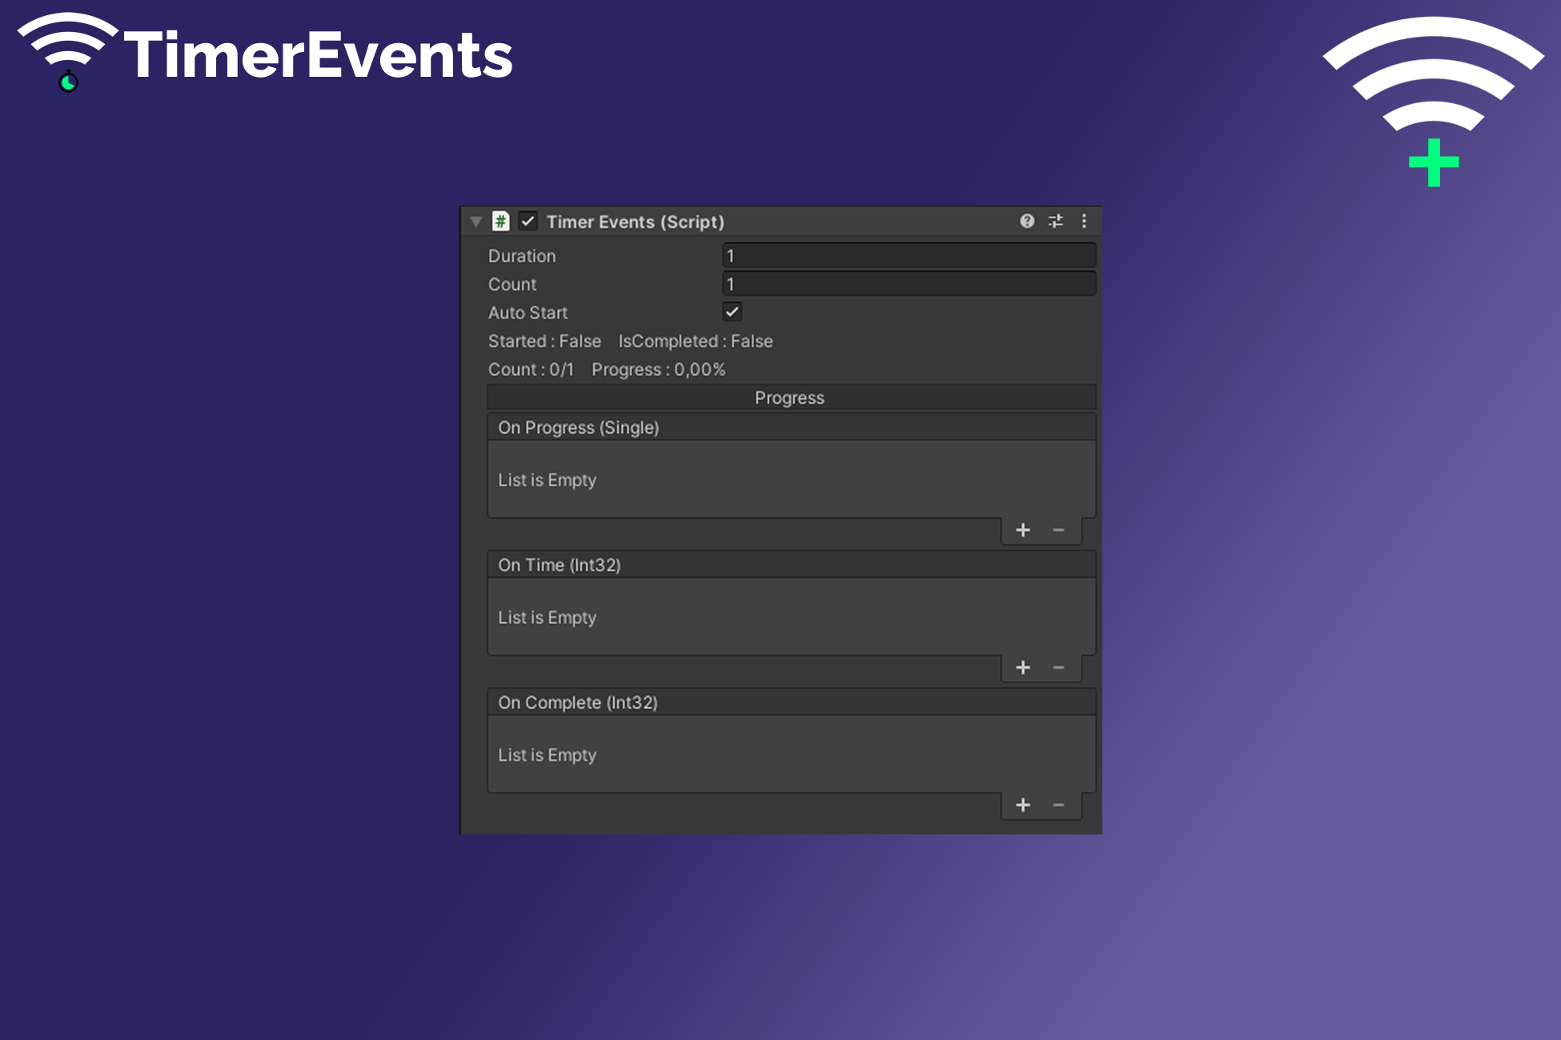The image size is (1561, 1040).
Task: Open the component presets slider icon
Action: [x=1056, y=222]
